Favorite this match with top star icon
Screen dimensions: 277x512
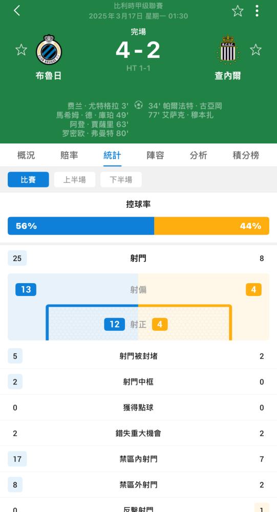click(238, 11)
